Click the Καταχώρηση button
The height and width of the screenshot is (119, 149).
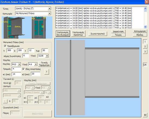click(x=140, y=31)
